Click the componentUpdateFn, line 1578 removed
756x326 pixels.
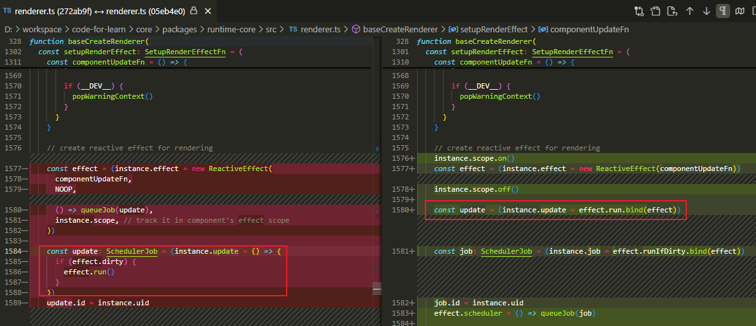[93, 179]
